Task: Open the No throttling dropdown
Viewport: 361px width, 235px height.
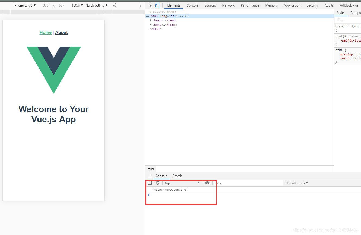Action: point(96,5)
